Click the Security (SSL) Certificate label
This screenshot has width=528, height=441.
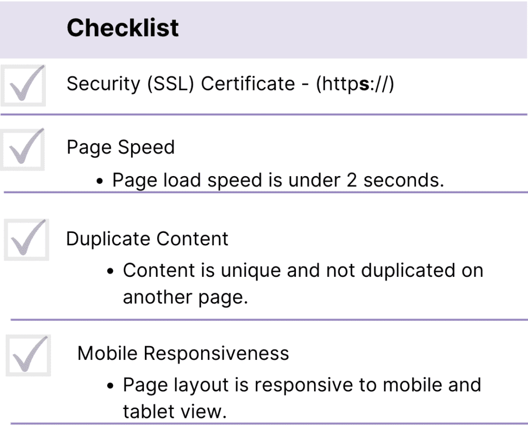tap(180, 84)
